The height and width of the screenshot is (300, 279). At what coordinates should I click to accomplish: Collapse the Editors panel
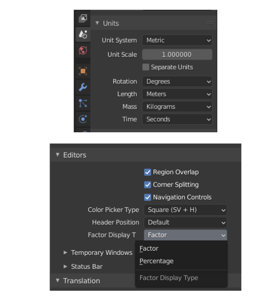click(x=58, y=154)
